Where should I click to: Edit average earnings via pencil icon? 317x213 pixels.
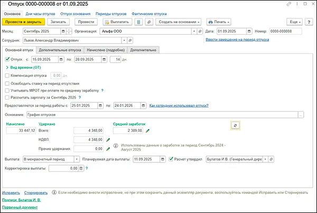point(148,130)
